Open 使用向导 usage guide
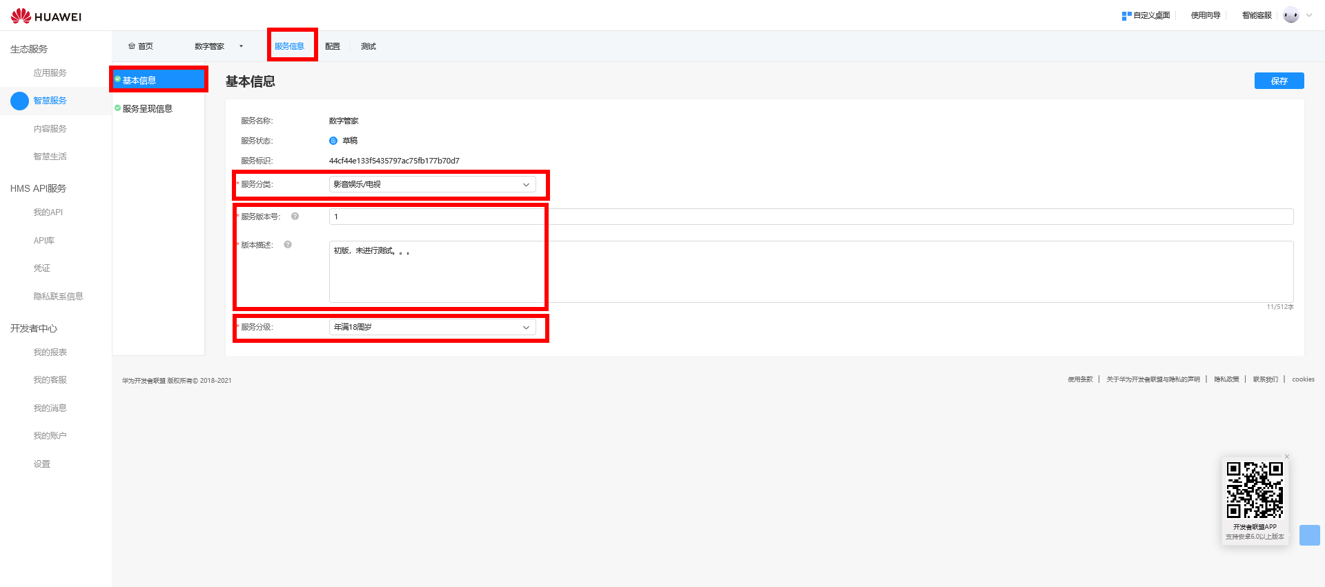 tap(1206, 15)
